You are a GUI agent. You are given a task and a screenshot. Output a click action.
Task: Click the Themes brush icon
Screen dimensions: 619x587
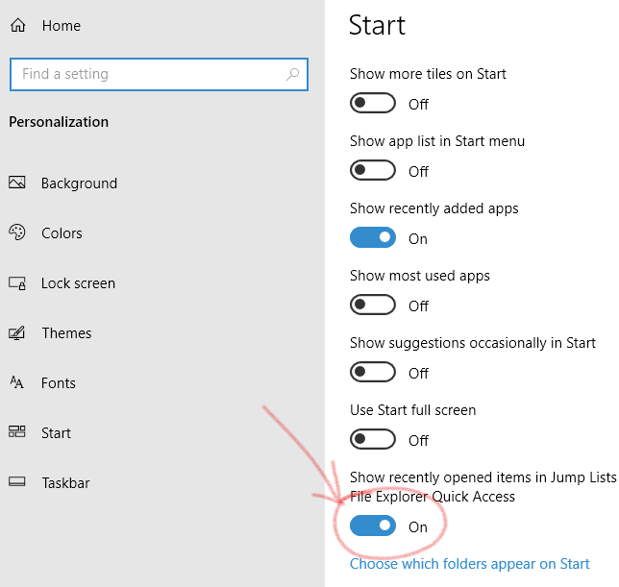click(x=17, y=333)
